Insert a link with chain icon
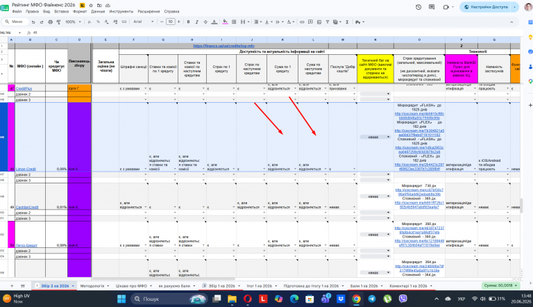The width and height of the screenshot is (533, 307). coord(302,22)
